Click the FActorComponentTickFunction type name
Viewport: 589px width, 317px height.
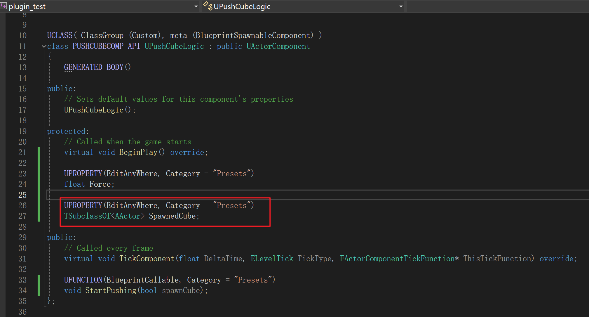[x=397, y=259]
